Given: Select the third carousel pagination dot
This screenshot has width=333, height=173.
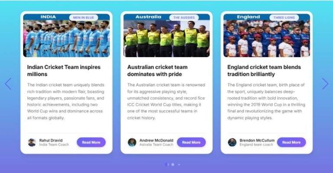Looking at the screenshot, I should pos(179,164).
